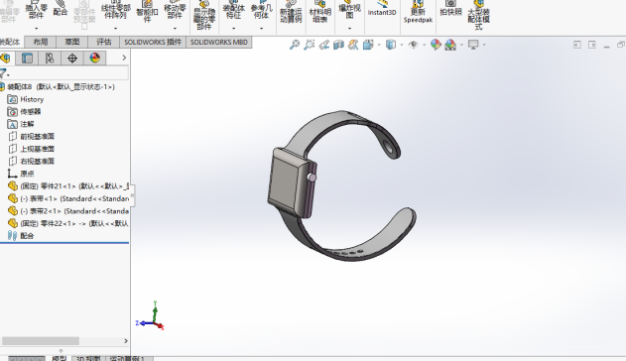
Task: Toggle Instant3D mode
Action: (382, 9)
